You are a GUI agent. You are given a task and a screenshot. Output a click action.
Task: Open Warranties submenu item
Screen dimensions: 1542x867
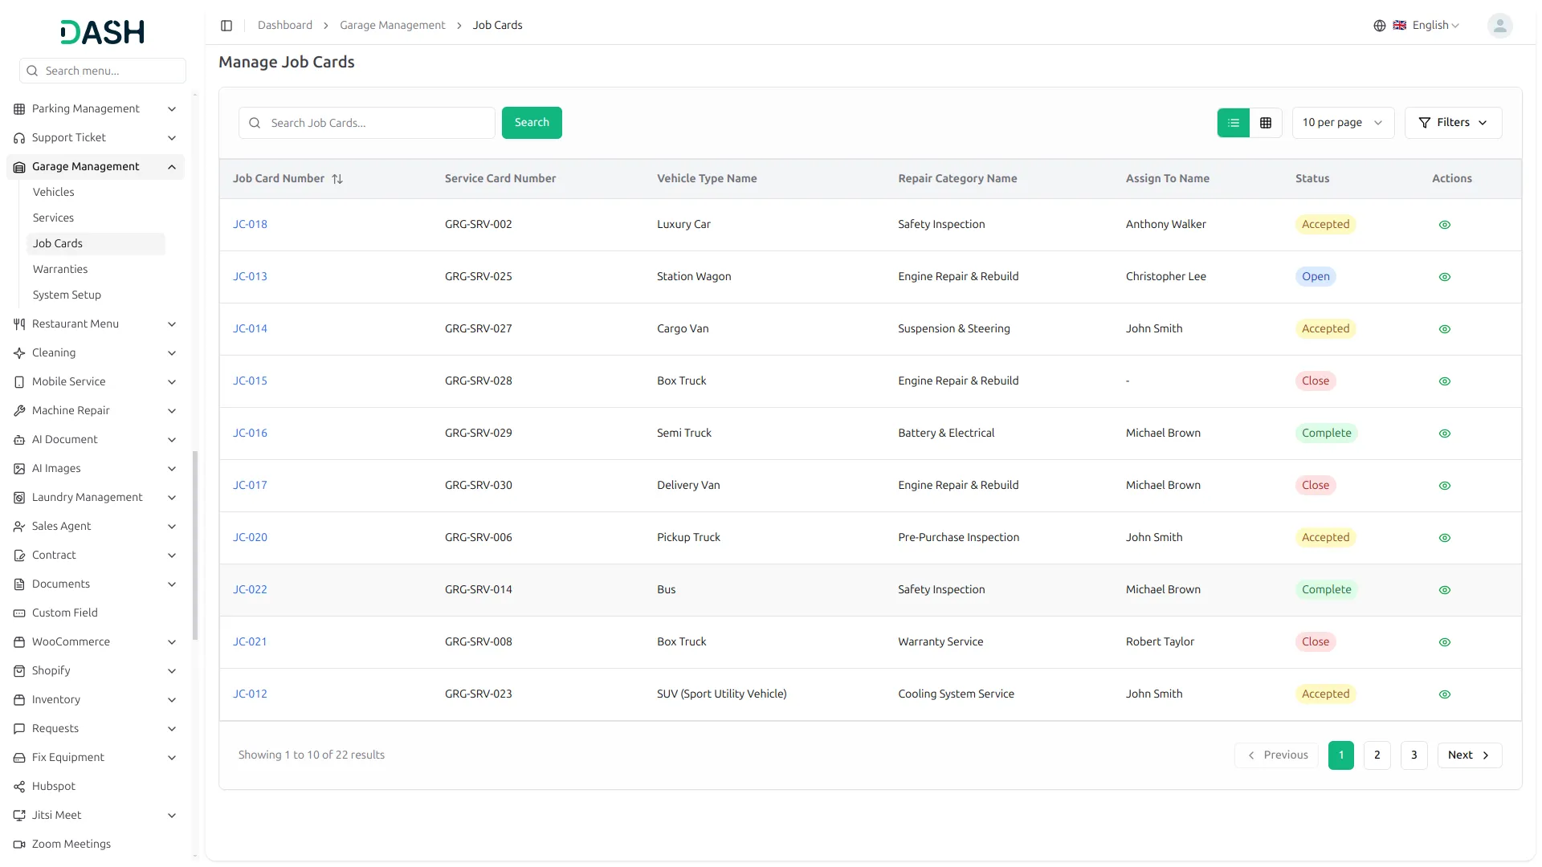tap(60, 269)
